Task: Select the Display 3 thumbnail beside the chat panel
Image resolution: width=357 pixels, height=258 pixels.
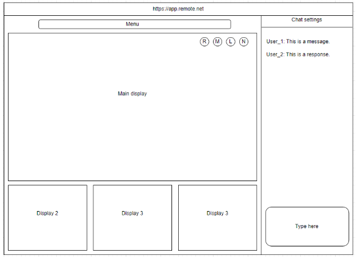Action: [217, 218]
